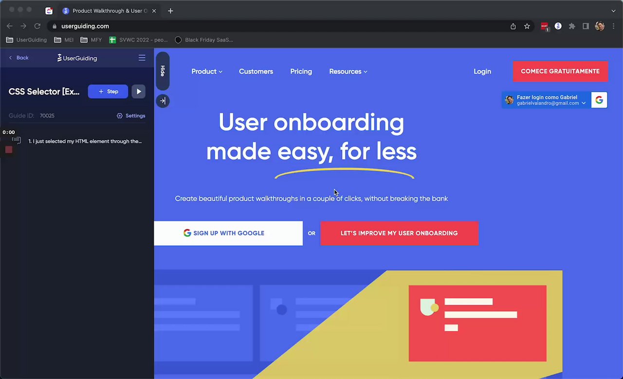Open the hamburger menu in UserGuiding panel
Screen dimensions: 623x379
(142, 57)
